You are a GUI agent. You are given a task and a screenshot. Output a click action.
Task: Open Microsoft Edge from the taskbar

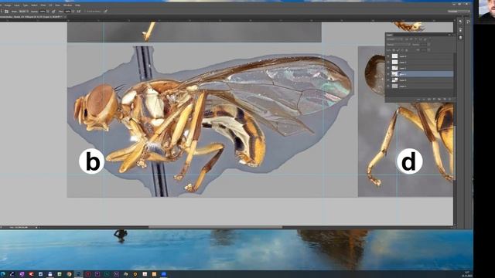click(3, 274)
